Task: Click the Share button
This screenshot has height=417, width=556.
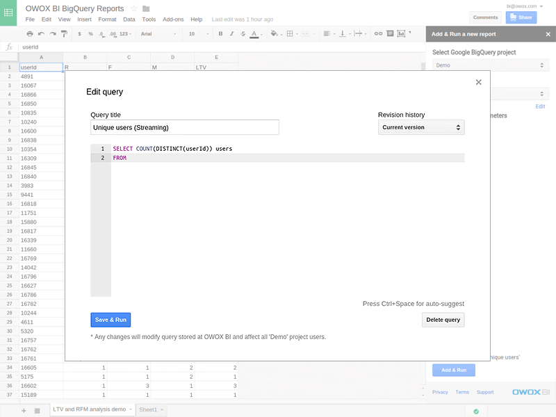Action: [x=521, y=17]
